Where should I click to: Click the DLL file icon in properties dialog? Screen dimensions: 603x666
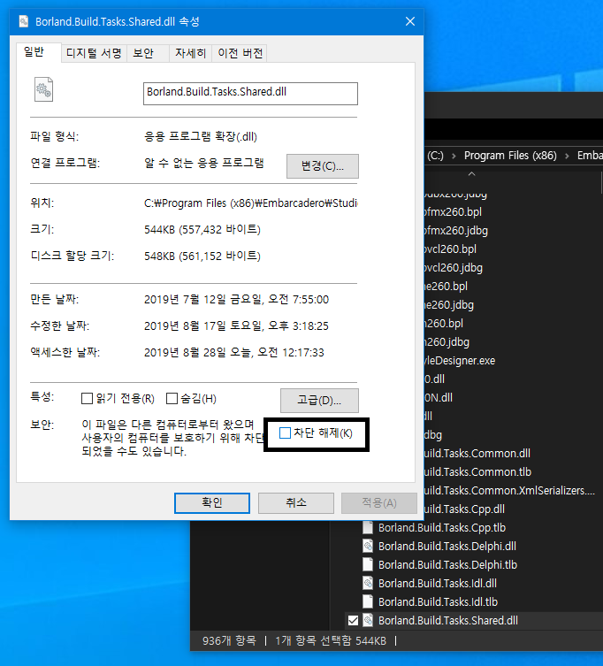pos(43,89)
